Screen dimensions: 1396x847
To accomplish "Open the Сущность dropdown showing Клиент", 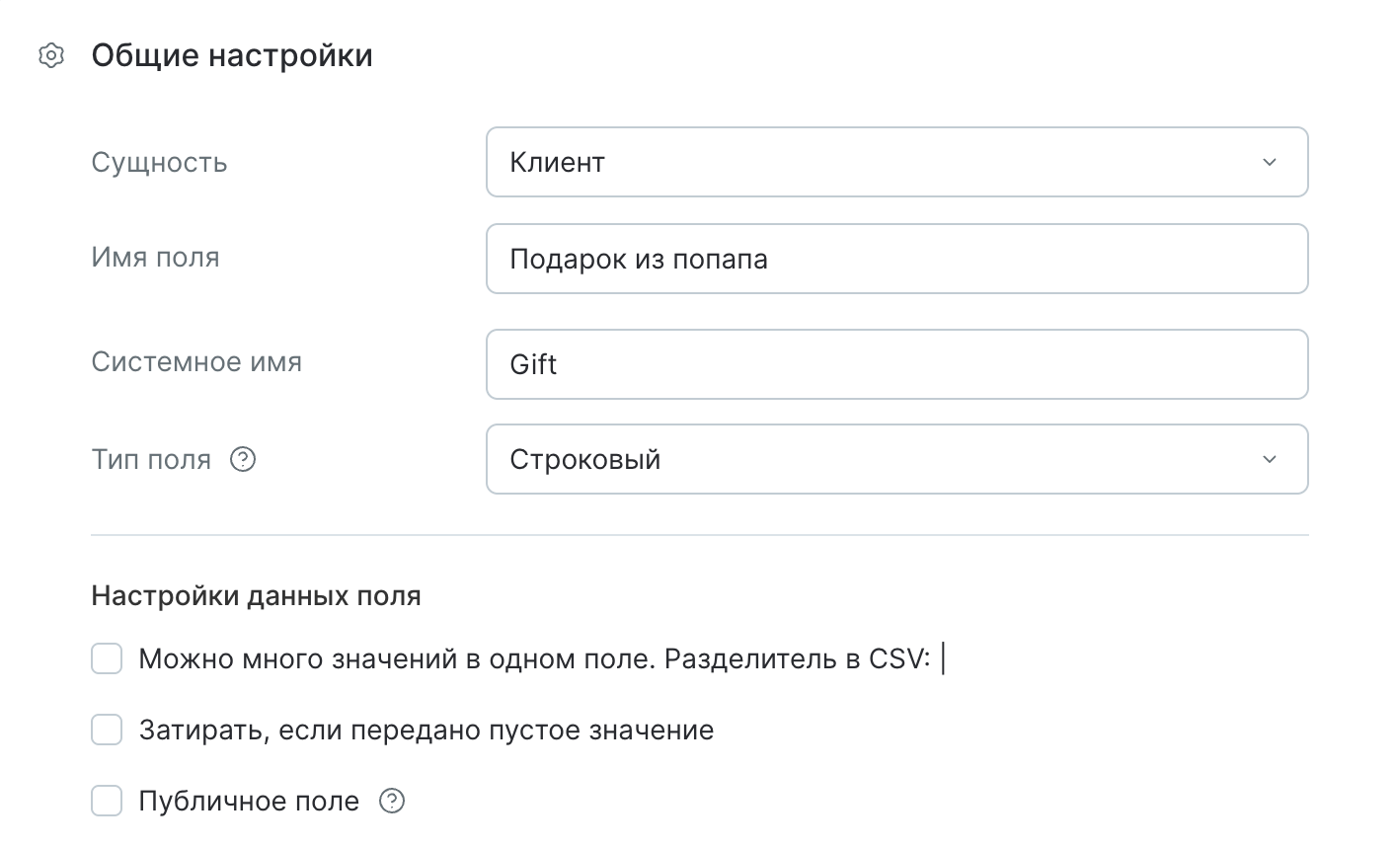I will pyautogui.click(x=896, y=162).
